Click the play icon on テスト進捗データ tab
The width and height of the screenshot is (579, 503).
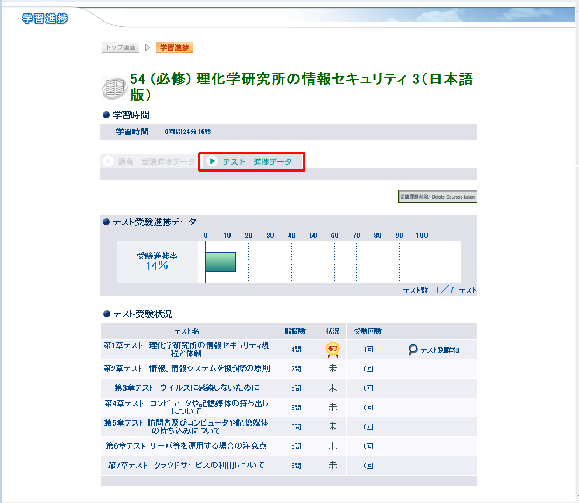coord(212,161)
